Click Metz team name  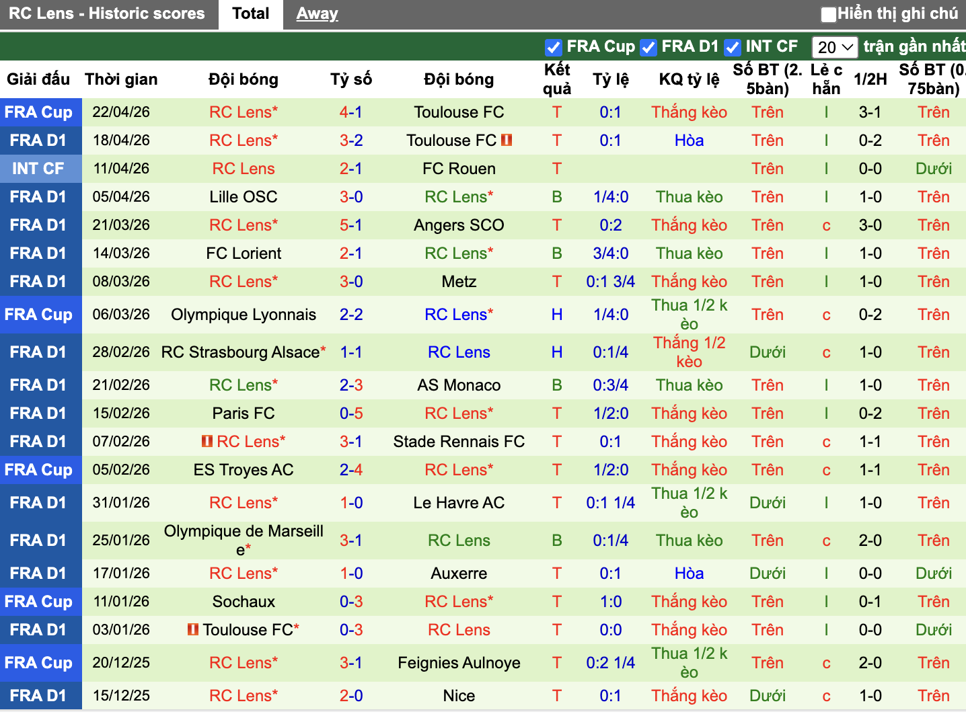(x=459, y=282)
